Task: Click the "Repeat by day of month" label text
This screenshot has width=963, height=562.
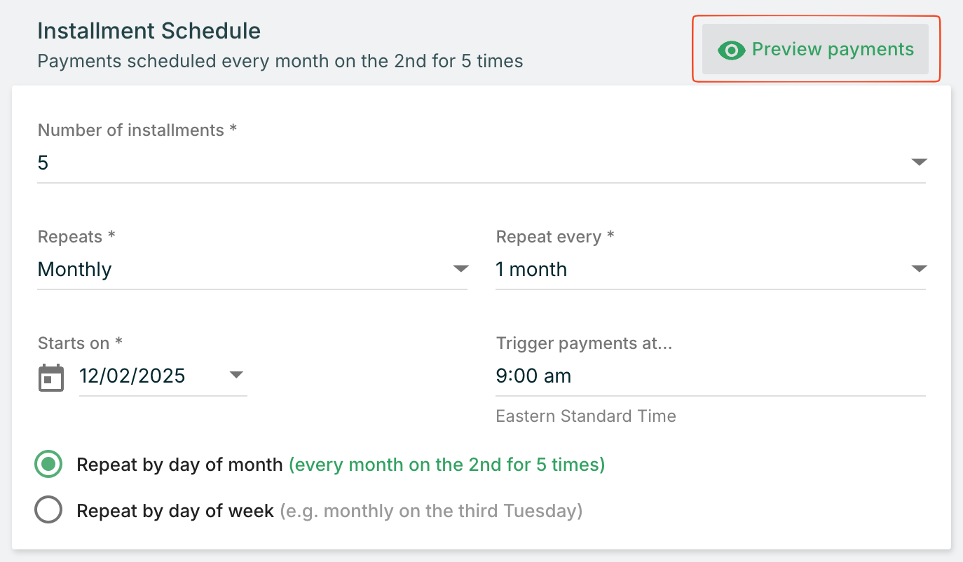Action: (179, 465)
